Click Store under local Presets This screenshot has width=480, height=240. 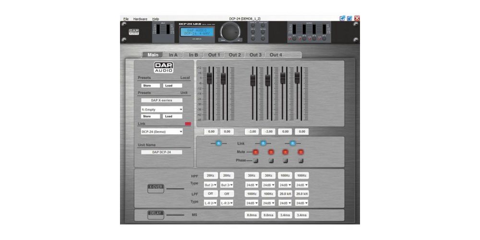150,86
